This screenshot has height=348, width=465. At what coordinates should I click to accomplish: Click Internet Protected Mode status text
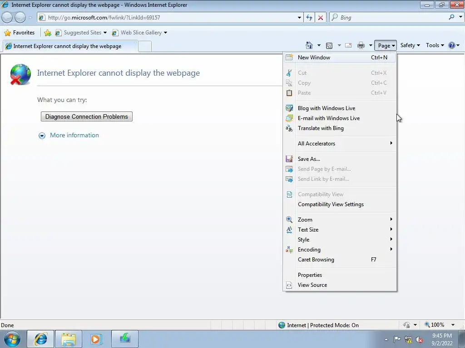pyautogui.click(x=323, y=325)
